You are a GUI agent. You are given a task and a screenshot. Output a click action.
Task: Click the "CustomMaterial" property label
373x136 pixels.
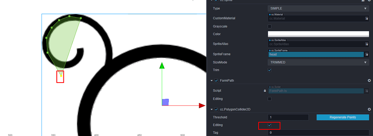(224, 18)
